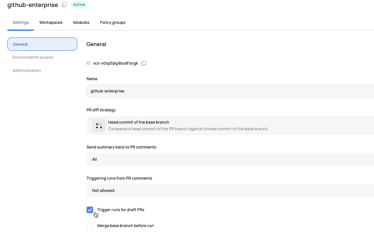Copy the github-enterprise name via copy icon
Image resolution: width=374 pixels, height=239 pixels.
pos(64,5)
